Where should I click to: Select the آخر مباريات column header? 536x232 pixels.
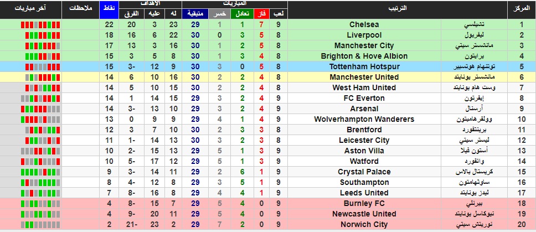31,8
